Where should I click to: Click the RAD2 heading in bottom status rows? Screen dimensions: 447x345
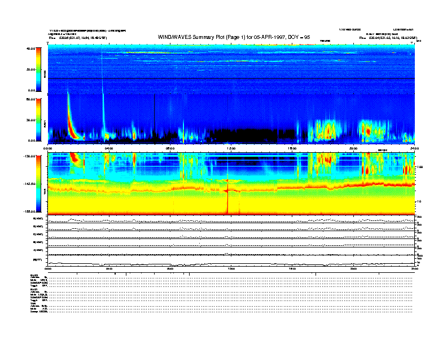[34, 275]
